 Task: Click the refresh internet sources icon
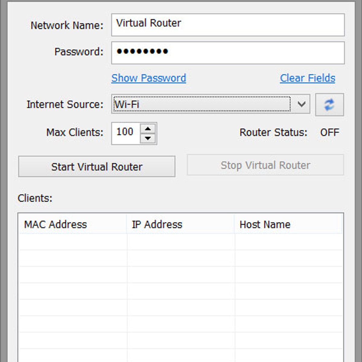pos(329,105)
